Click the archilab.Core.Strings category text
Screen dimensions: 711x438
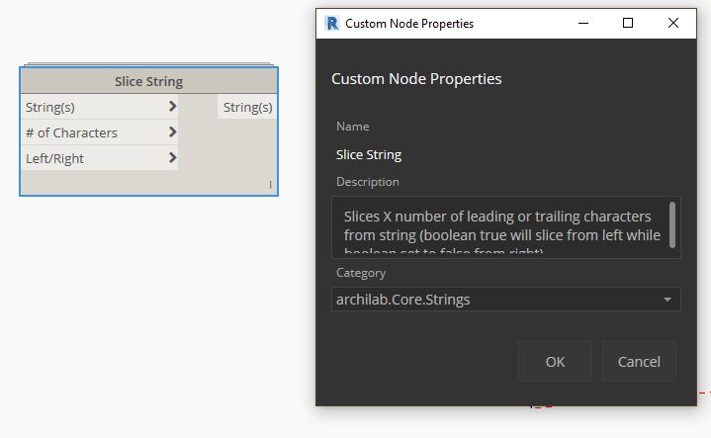(403, 300)
